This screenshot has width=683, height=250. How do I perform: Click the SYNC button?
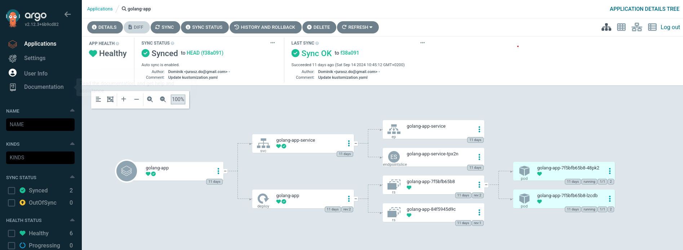pyautogui.click(x=165, y=27)
